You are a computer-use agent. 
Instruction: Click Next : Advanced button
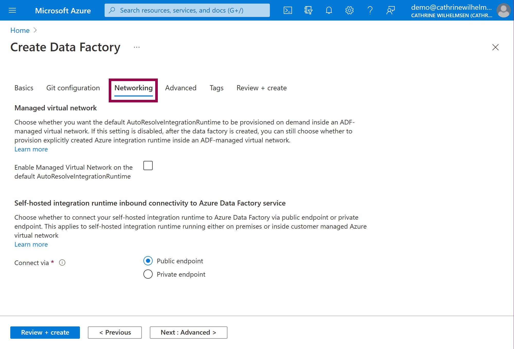click(x=188, y=332)
